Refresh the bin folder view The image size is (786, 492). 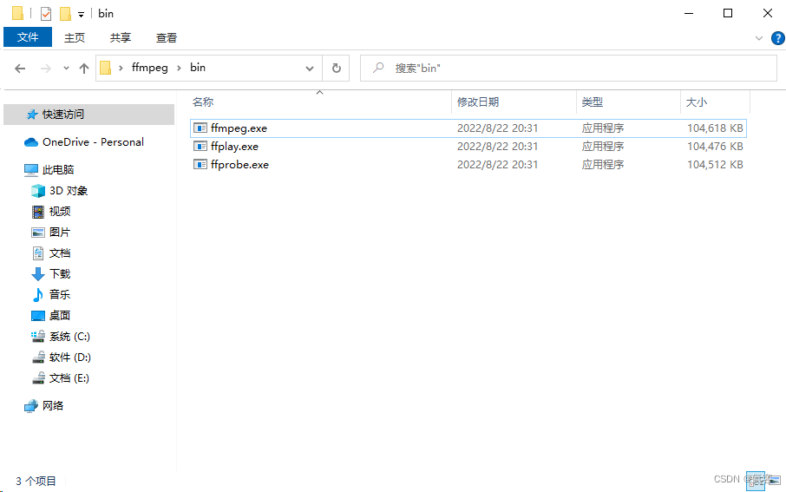pyautogui.click(x=337, y=69)
